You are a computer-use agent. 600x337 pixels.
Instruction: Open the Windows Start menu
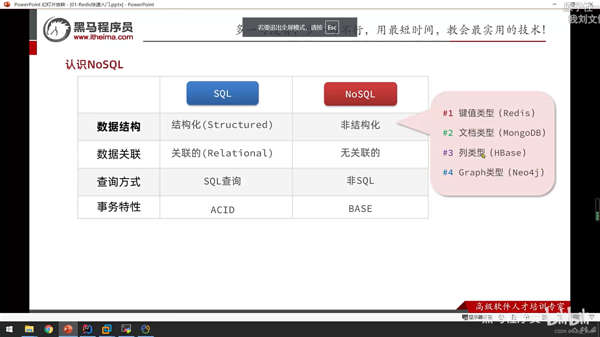coord(9,329)
